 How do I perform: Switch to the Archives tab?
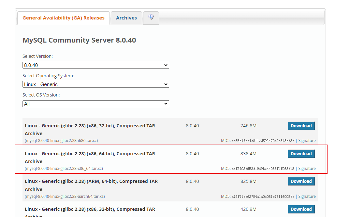(126, 18)
